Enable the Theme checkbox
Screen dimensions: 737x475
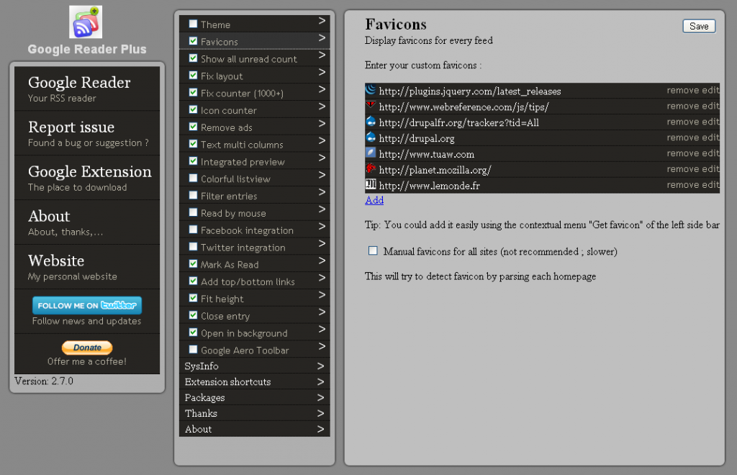[193, 24]
